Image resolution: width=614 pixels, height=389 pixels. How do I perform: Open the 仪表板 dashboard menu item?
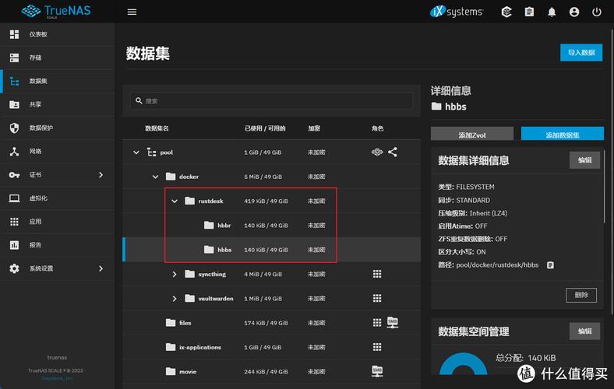point(57,34)
